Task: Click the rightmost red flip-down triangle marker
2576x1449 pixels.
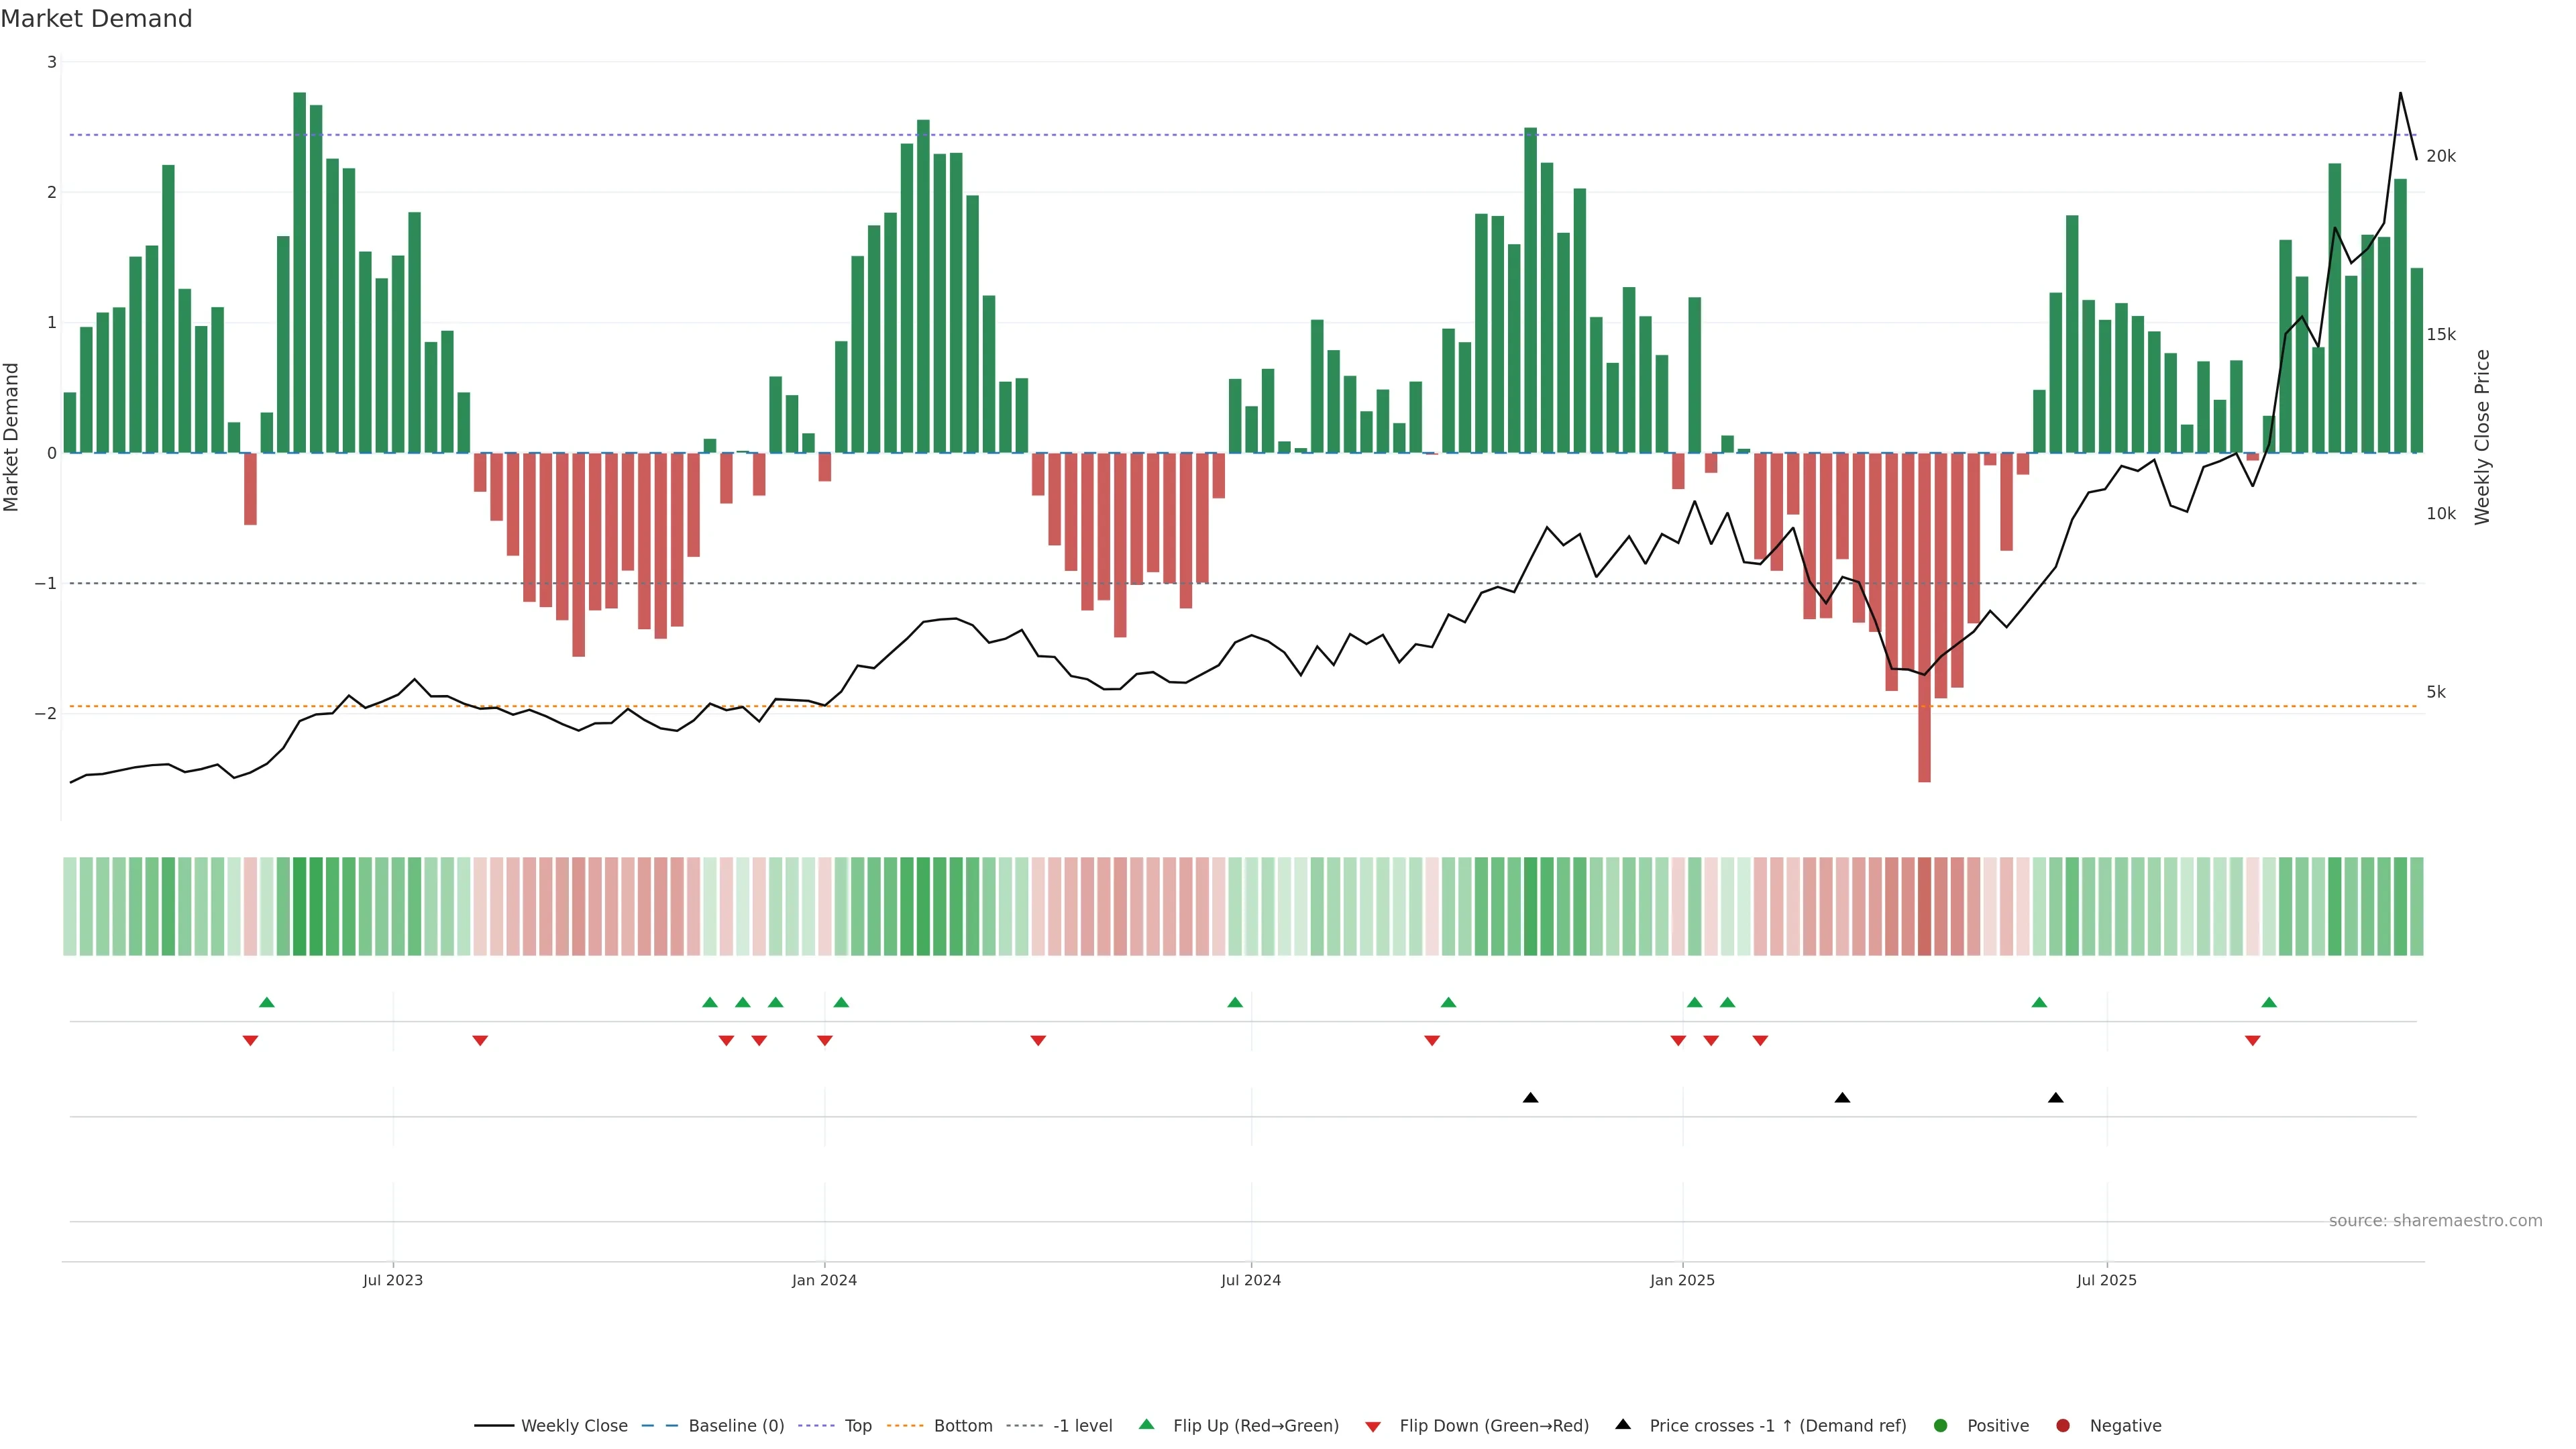Action: coord(2252,1041)
